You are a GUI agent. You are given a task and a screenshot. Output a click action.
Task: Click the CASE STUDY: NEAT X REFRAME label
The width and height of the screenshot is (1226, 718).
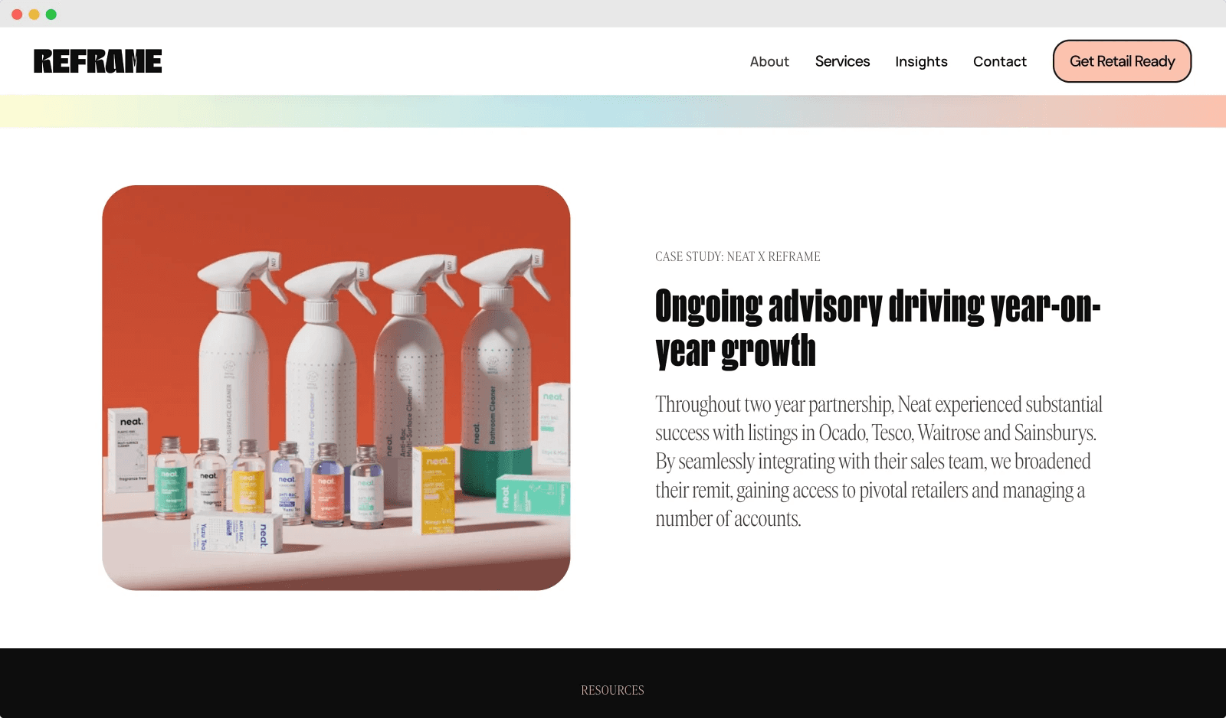pos(736,256)
